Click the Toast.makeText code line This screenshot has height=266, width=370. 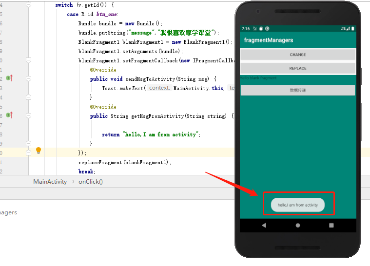(x=168, y=88)
